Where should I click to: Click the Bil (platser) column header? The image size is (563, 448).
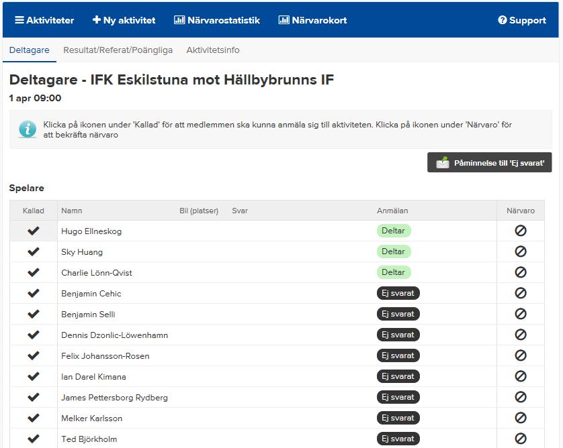click(199, 211)
